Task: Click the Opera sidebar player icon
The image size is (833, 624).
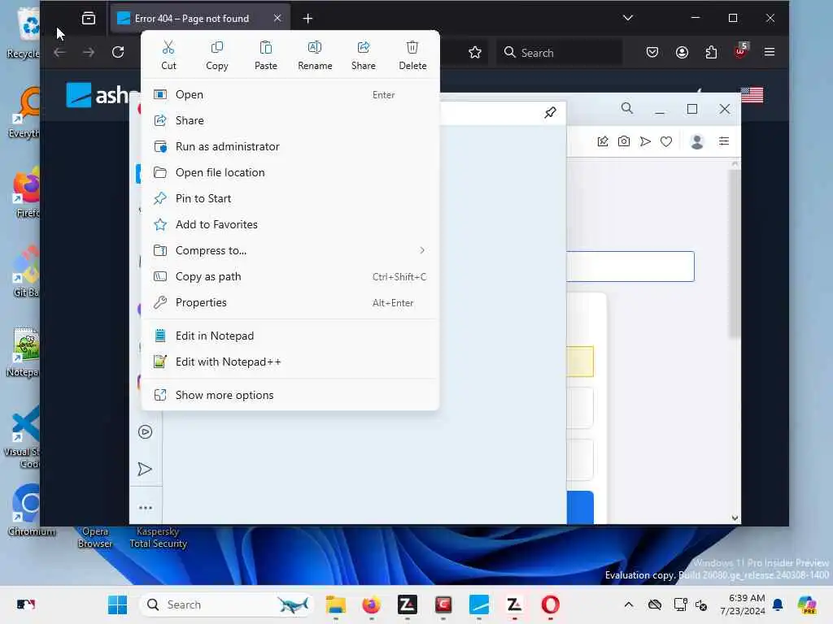Action: pos(145,432)
